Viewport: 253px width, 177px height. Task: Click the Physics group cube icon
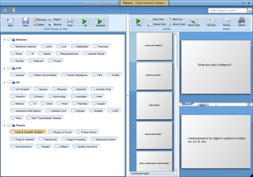click(x=14, y=125)
